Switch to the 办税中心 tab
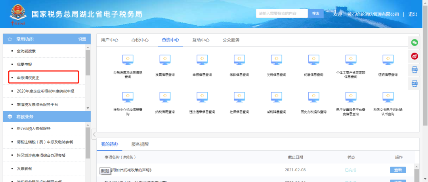Screen dimensions: 428x182 pyautogui.click(x=140, y=40)
